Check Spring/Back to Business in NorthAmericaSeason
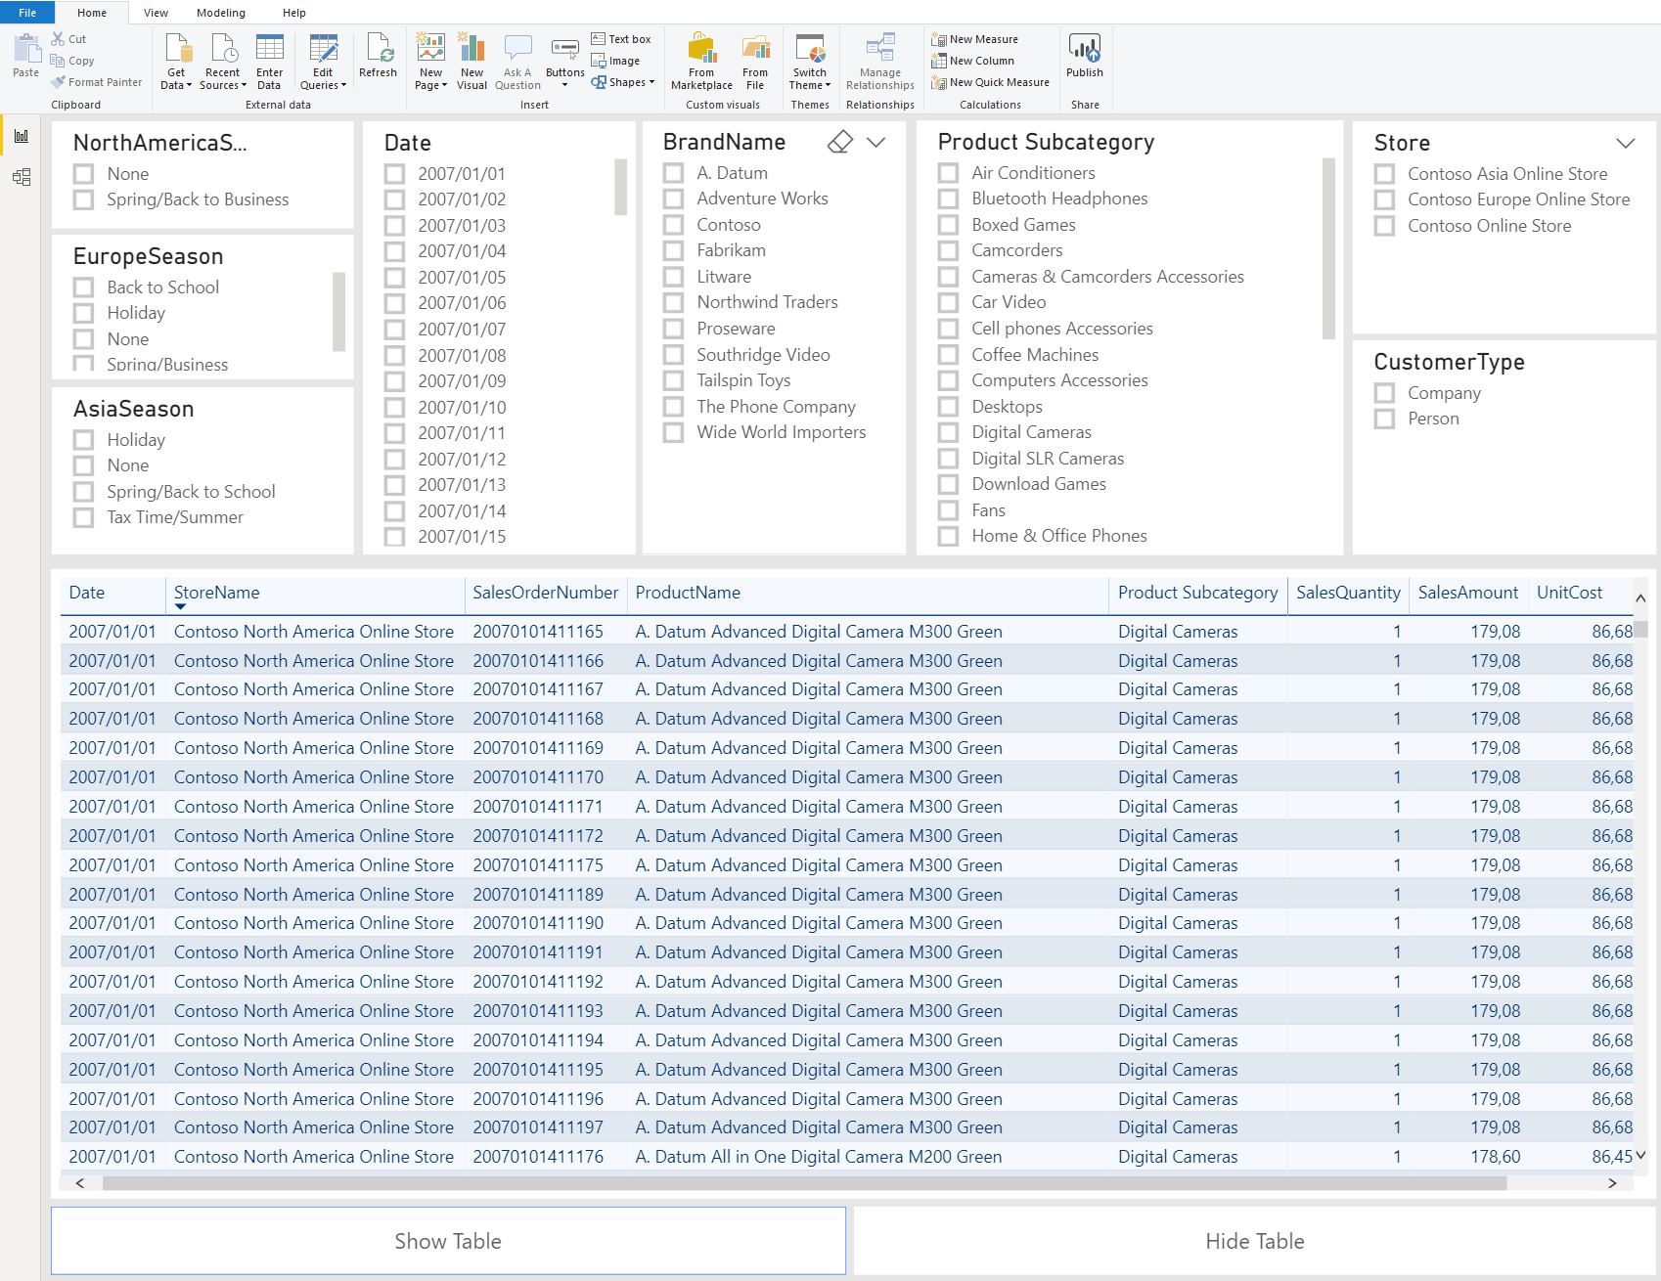This screenshot has height=1281, width=1661. [x=84, y=199]
